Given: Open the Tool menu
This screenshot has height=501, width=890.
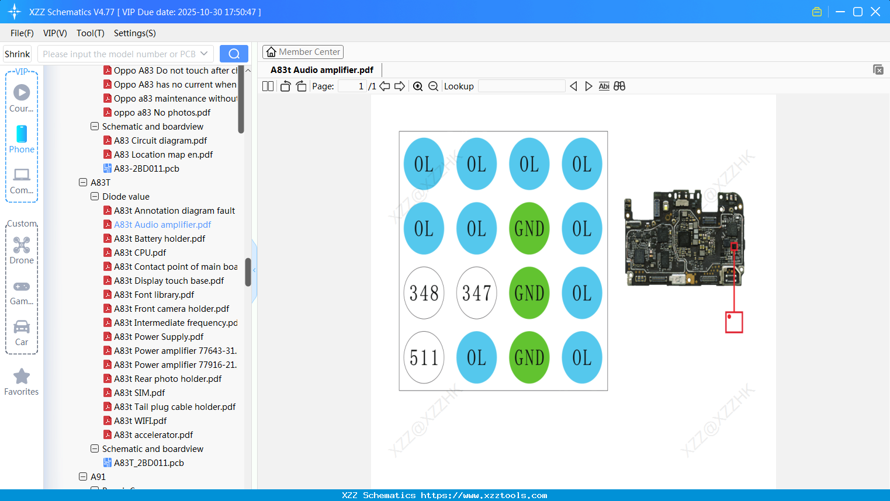Looking at the screenshot, I should pyautogui.click(x=91, y=33).
